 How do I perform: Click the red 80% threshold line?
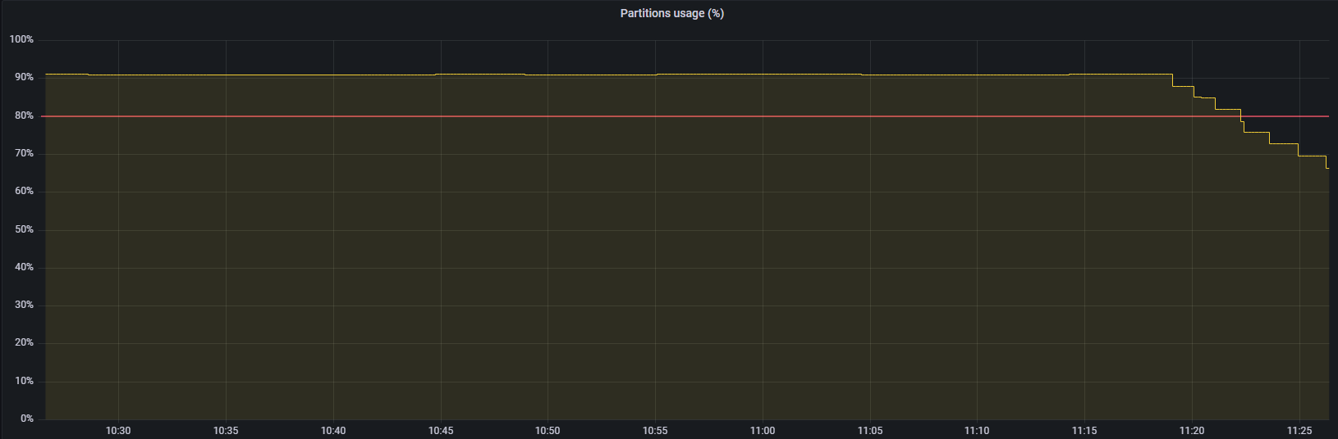pos(686,116)
